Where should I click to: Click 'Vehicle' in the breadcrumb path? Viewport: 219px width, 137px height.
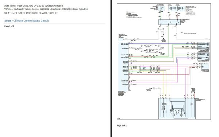click(8, 9)
